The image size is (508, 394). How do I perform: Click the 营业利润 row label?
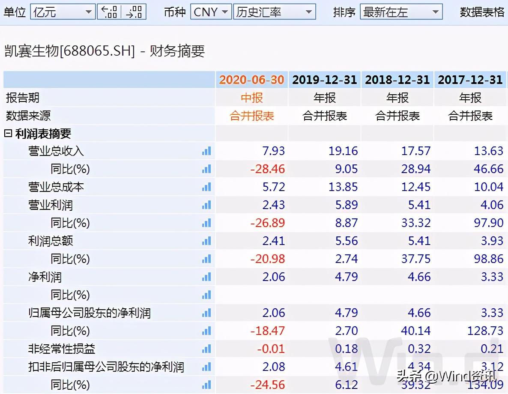tap(50, 205)
